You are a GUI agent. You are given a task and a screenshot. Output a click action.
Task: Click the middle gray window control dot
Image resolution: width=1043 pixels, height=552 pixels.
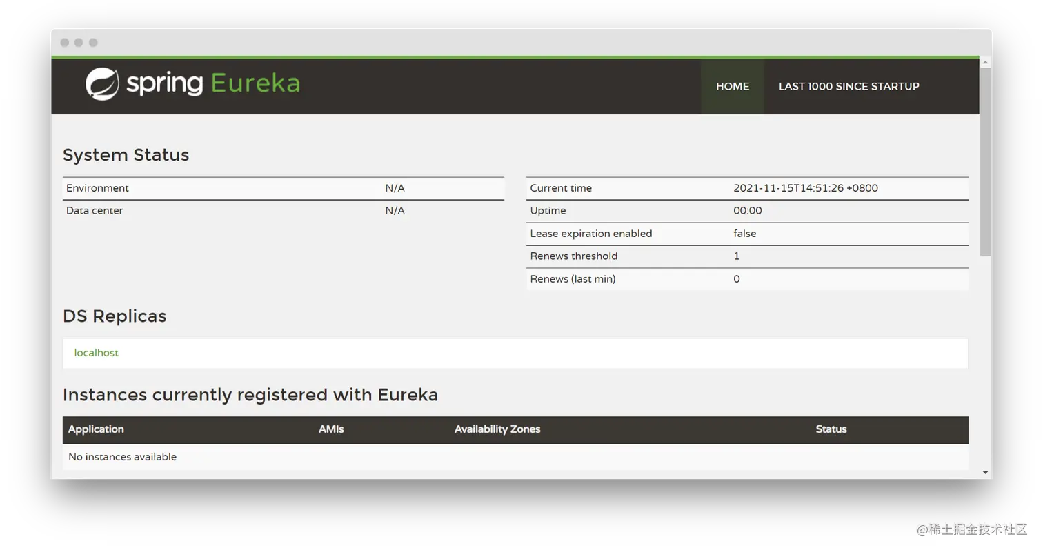coord(79,43)
